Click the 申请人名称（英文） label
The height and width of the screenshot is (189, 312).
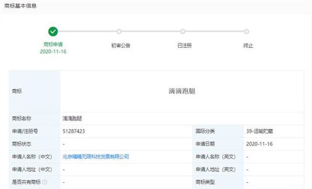[x=216, y=156]
